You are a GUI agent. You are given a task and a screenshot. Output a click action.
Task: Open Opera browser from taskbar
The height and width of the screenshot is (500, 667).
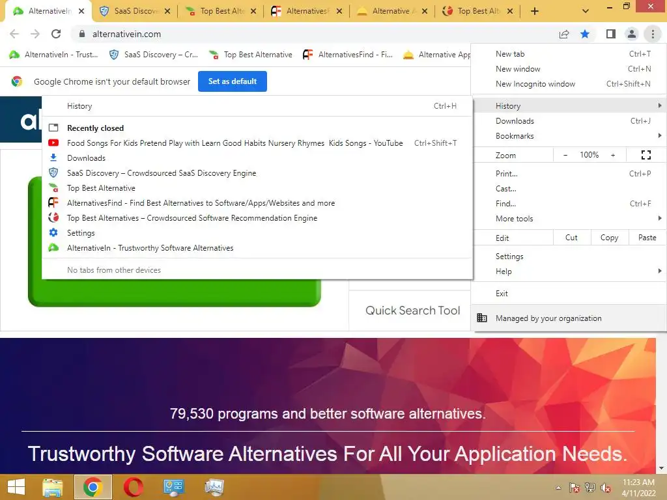[133, 487]
